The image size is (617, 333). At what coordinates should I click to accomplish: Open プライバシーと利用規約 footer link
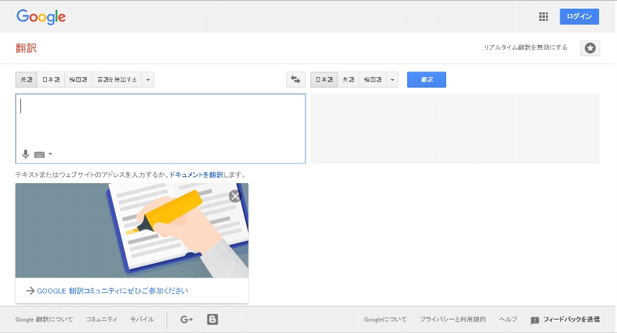[x=452, y=319]
